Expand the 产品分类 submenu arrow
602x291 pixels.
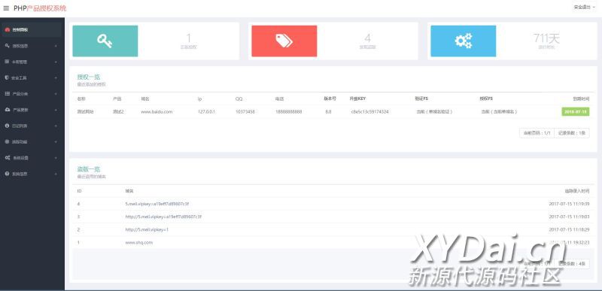point(56,94)
